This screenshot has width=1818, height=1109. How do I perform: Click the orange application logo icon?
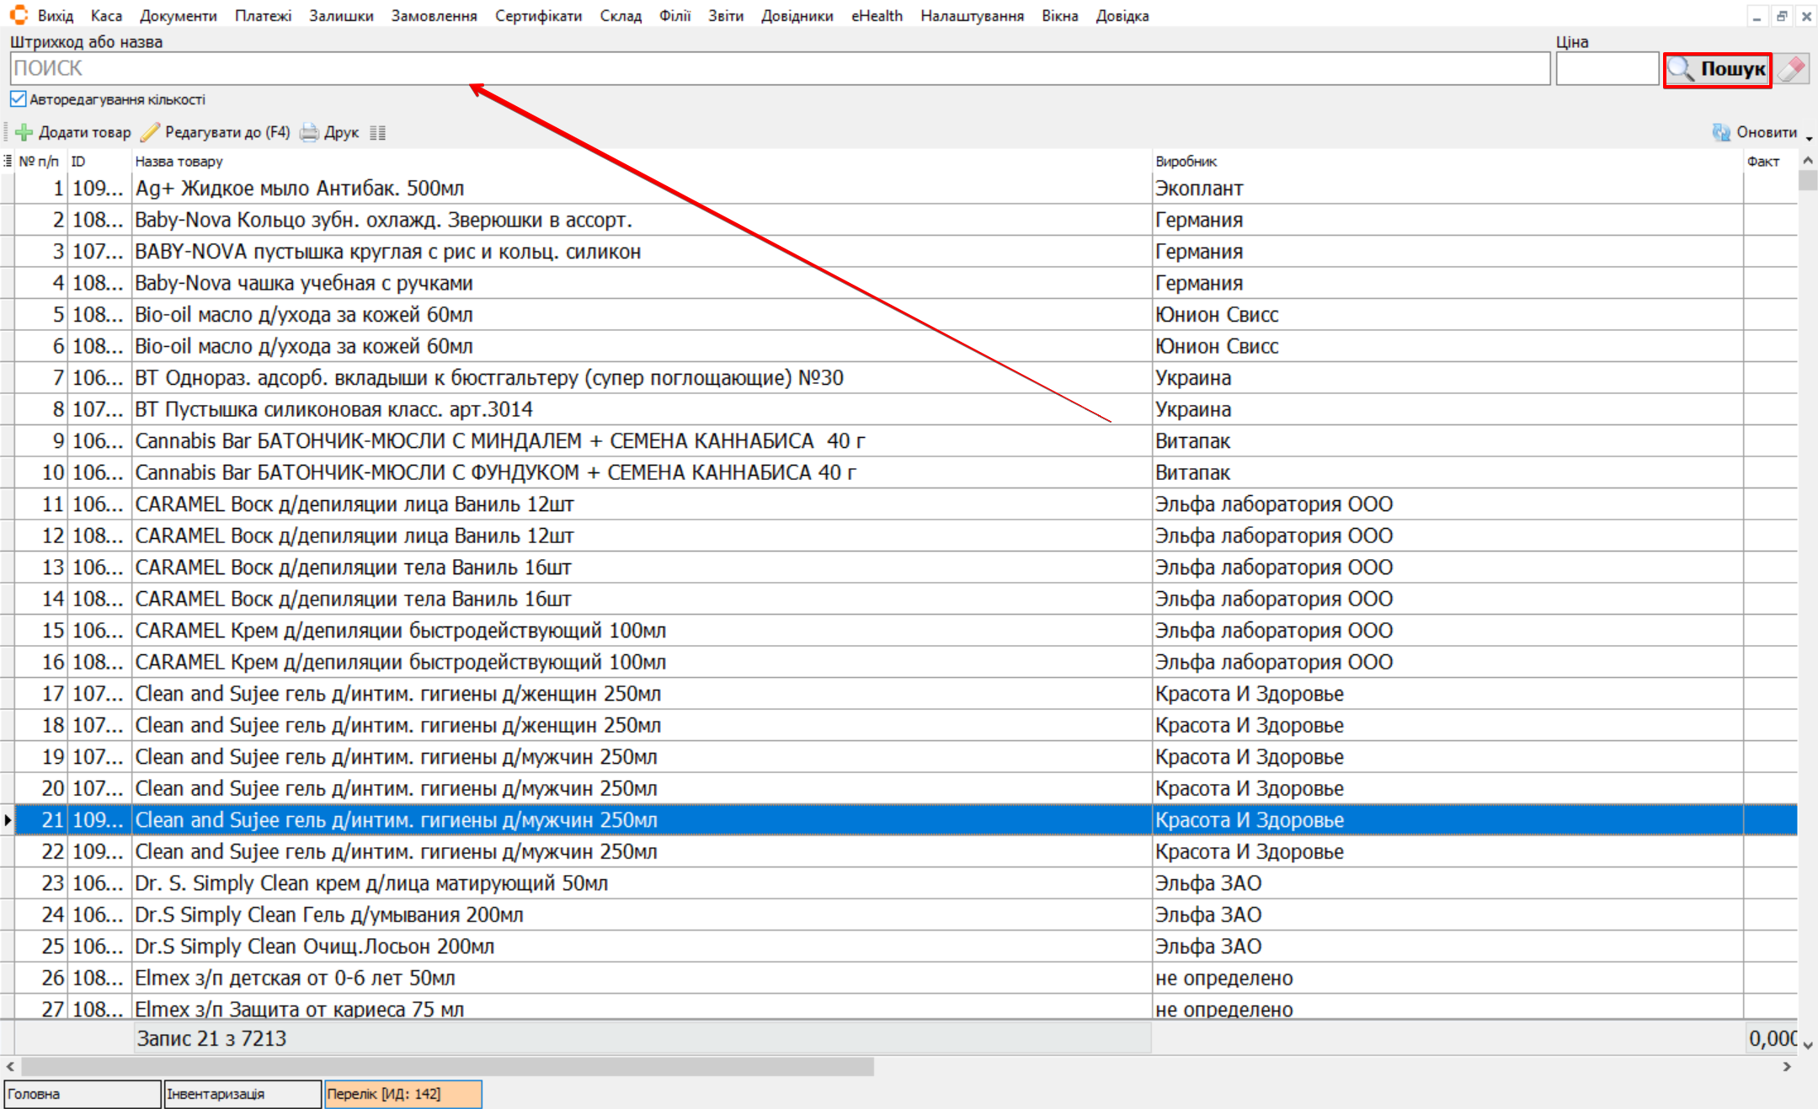click(19, 15)
